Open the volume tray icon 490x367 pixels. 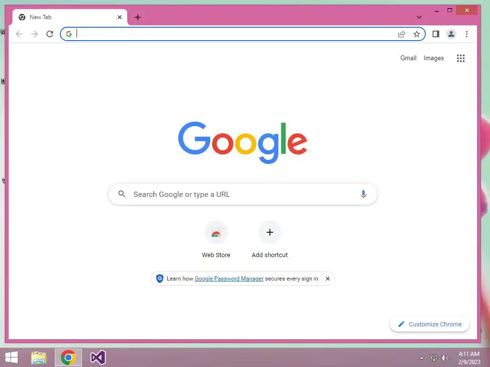445,358
